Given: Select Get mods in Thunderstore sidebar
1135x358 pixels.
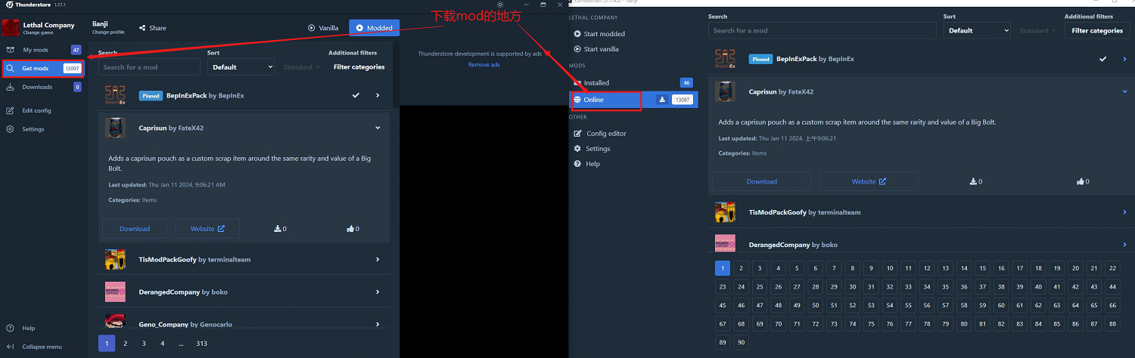Looking at the screenshot, I should [43, 68].
